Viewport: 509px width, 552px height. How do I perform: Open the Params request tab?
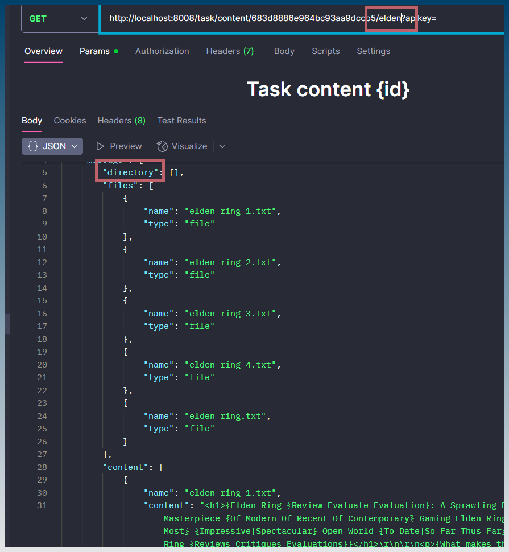[99, 51]
